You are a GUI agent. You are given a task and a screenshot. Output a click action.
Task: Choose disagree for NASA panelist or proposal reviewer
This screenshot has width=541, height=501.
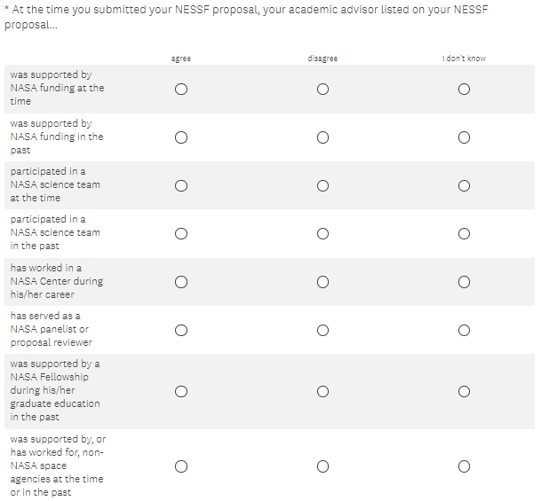click(x=322, y=330)
